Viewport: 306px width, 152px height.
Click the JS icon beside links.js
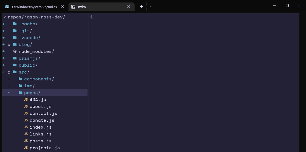pos(26,134)
